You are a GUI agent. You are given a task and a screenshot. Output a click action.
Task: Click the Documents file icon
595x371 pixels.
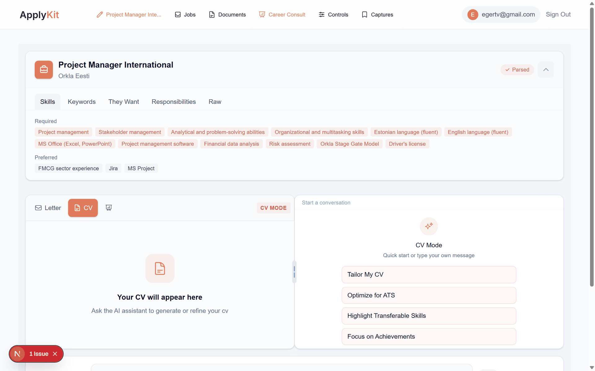tap(212, 15)
